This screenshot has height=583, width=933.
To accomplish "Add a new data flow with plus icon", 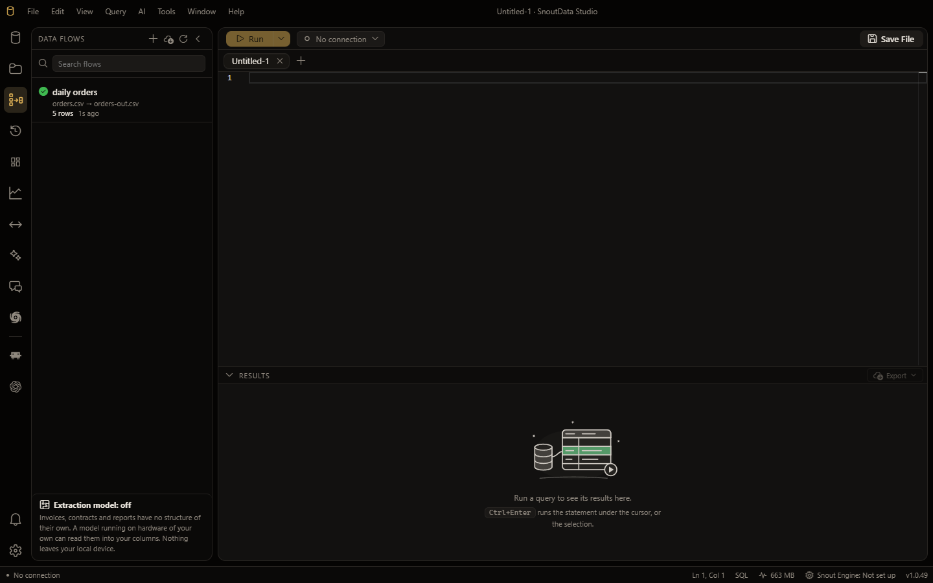I will pyautogui.click(x=153, y=39).
